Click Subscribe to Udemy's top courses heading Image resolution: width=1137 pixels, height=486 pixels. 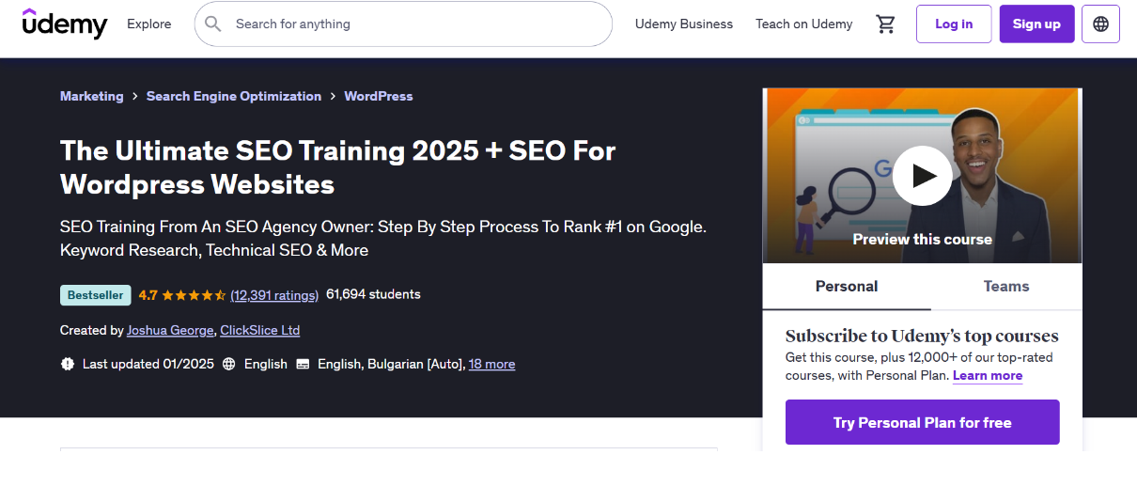[x=922, y=336]
